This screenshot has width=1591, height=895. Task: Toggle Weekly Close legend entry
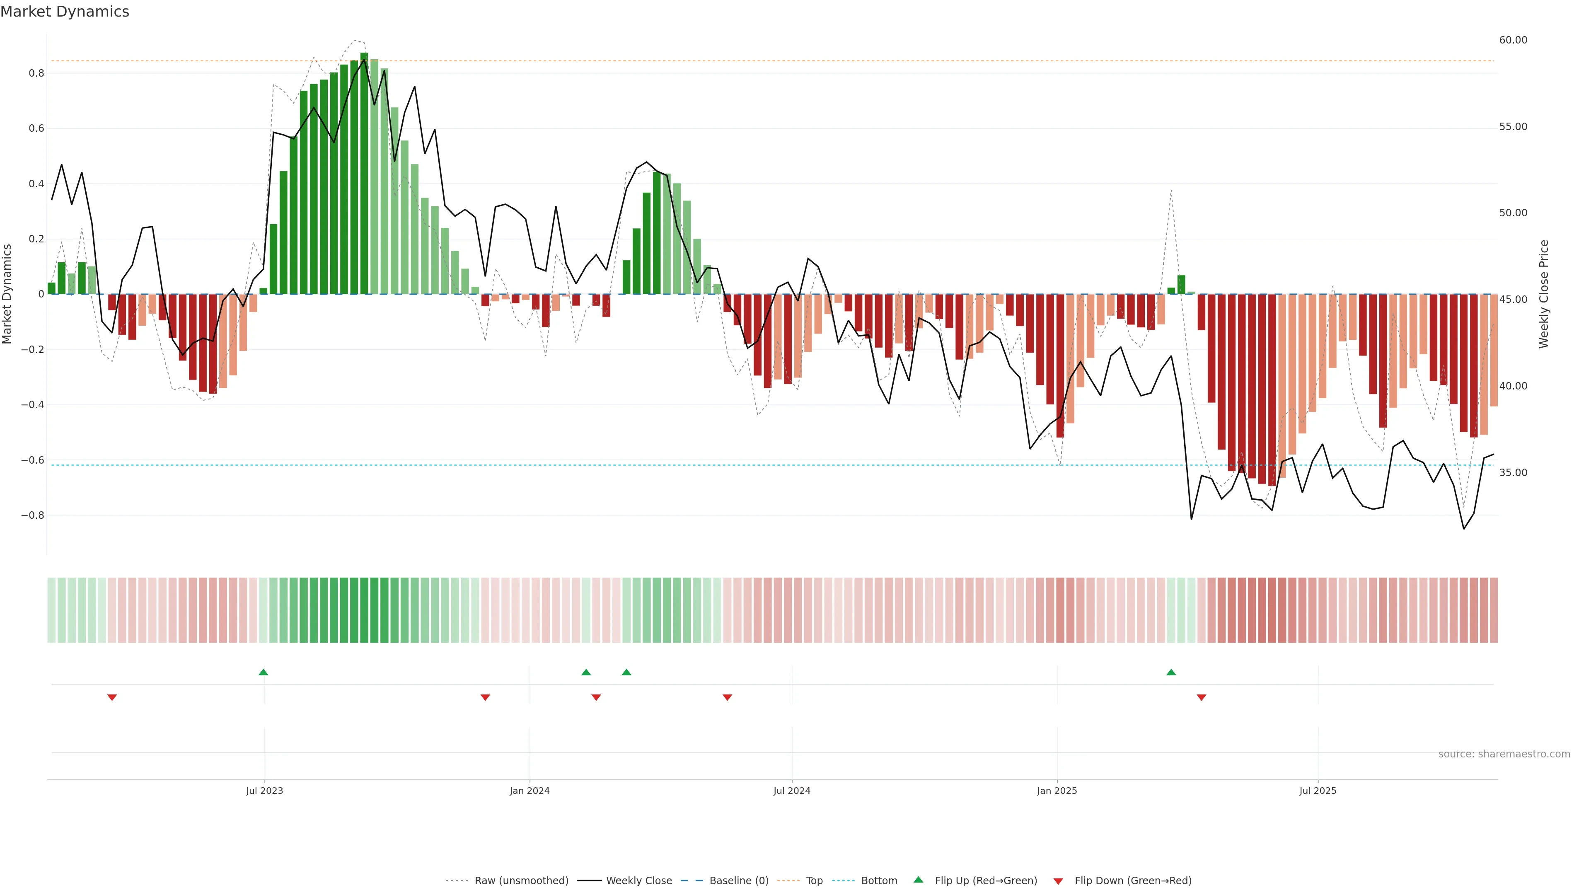[x=638, y=881]
